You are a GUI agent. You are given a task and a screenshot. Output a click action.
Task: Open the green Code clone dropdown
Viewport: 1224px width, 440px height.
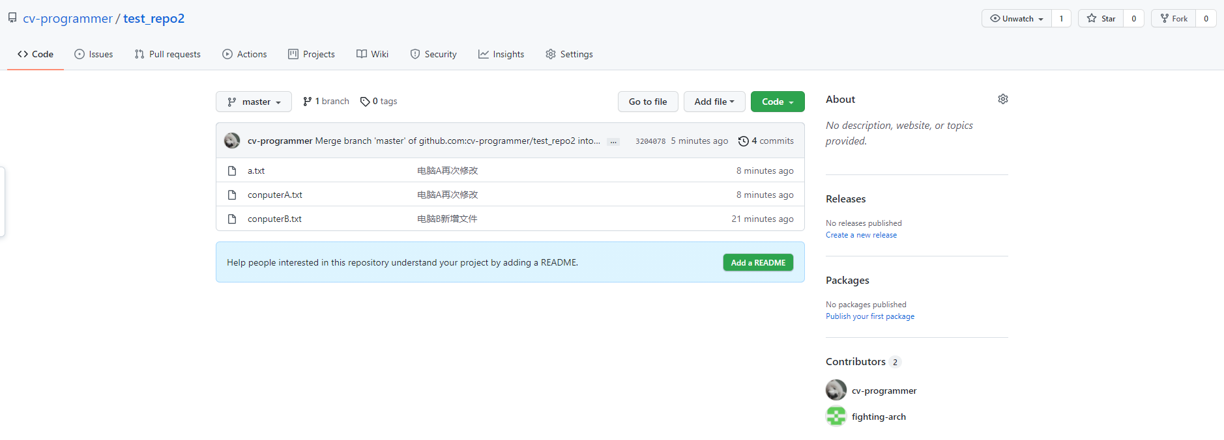click(777, 102)
